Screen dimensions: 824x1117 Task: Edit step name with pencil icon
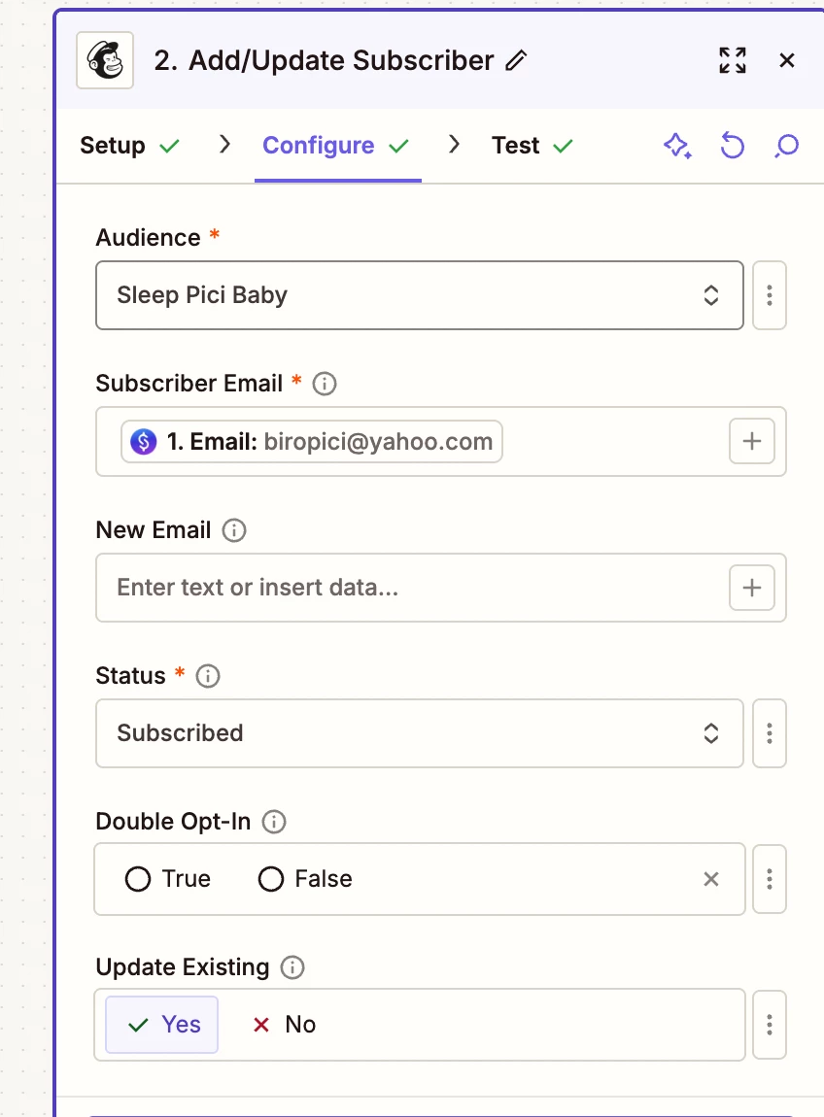pos(516,60)
